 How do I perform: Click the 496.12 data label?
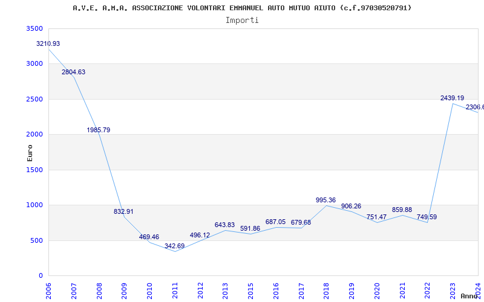tap(200, 235)
